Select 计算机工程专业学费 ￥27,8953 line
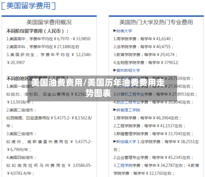Screen dimensions: 205x177 click(155, 94)
